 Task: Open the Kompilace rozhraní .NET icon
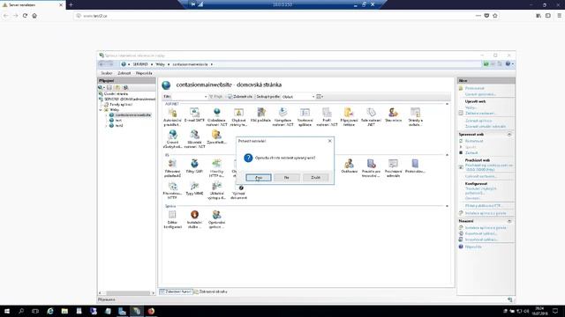click(x=282, y=116)
